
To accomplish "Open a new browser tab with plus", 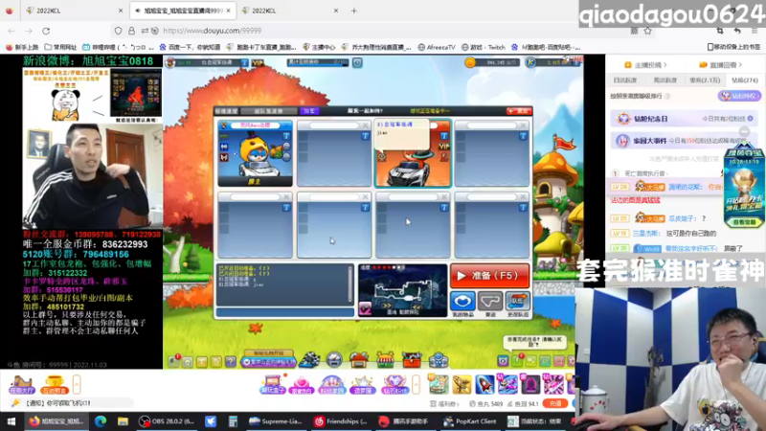I will (353, 11).
